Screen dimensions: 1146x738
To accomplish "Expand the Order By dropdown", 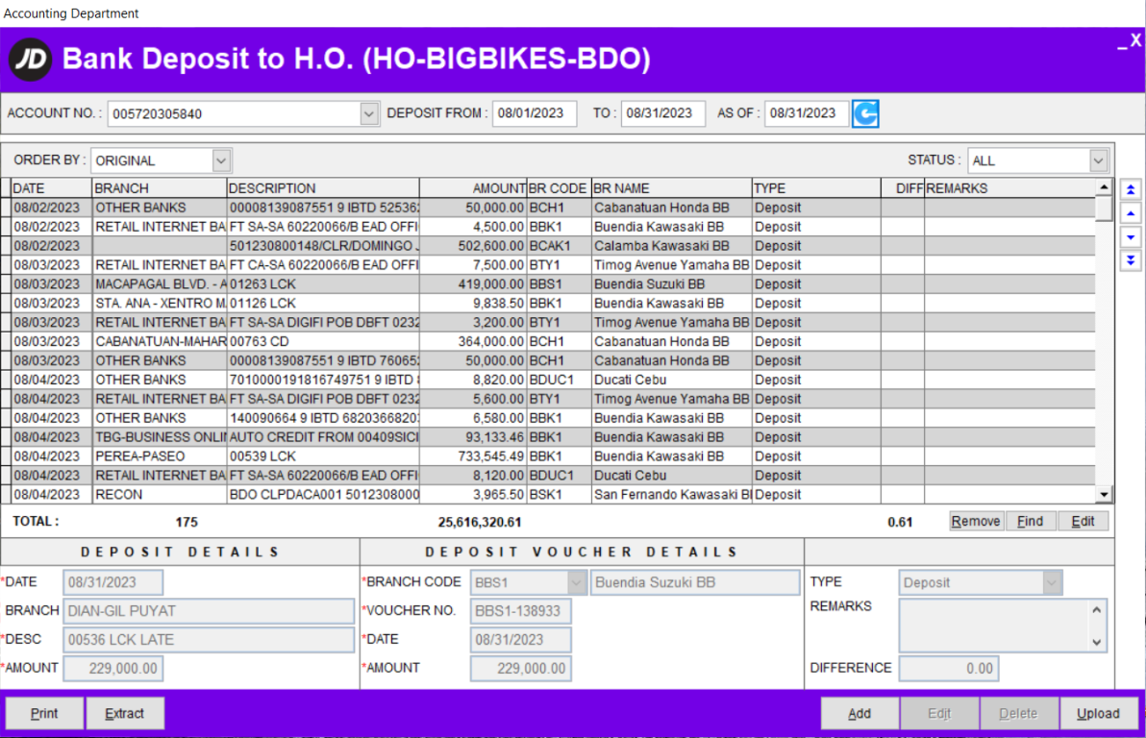I will (x=221, y=160).
